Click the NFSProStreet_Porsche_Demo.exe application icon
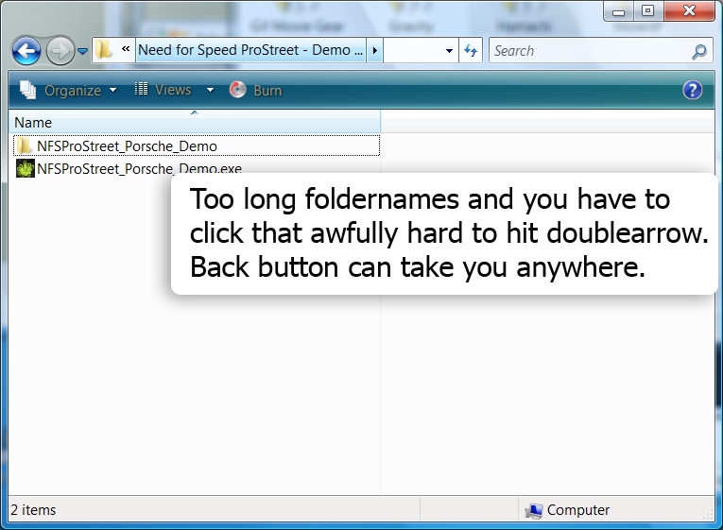723x530 pixels. click(x=25, y=168)
